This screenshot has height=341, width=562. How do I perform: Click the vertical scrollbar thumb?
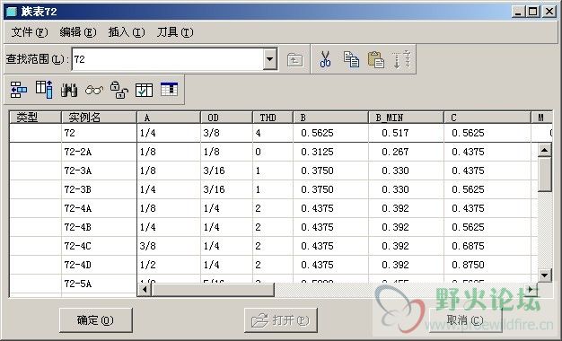[x=544, y=174]
